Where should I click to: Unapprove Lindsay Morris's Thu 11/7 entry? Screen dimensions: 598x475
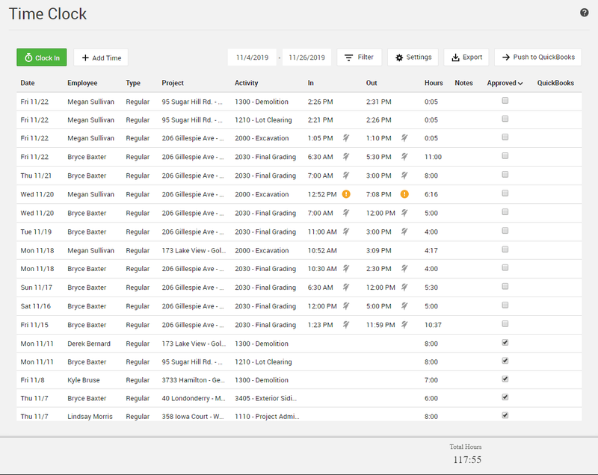[x=505, y=415]
